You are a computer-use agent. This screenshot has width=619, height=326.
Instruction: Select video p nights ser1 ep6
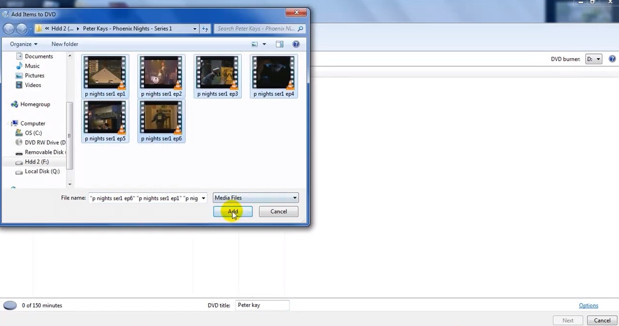point(161,121)
